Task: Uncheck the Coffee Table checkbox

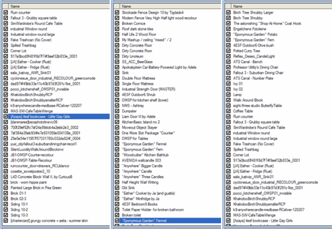Action: (x=228, y=111)
